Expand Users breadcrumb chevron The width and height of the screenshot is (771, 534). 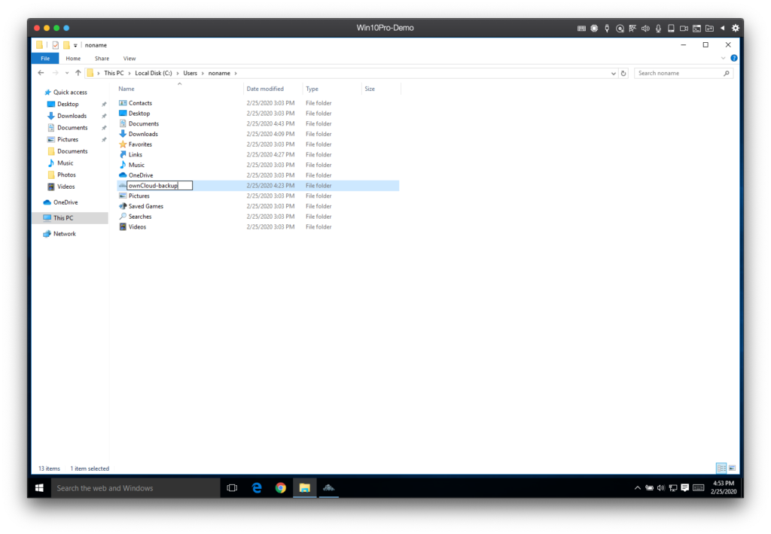pos(203,73)
